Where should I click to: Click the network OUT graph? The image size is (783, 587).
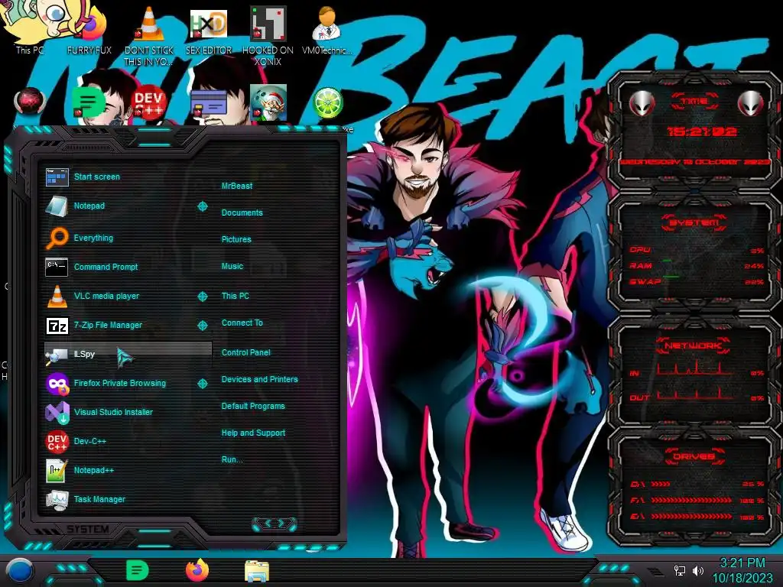point(694,394)
